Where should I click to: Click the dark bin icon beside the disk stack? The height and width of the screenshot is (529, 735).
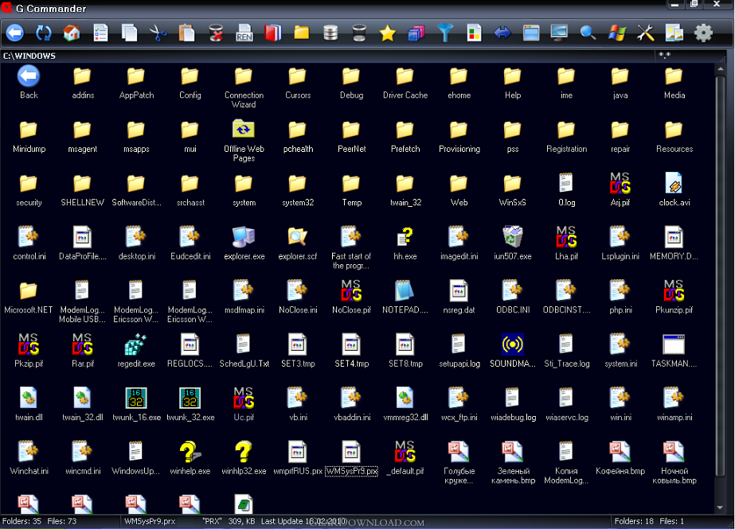(359, 33)
